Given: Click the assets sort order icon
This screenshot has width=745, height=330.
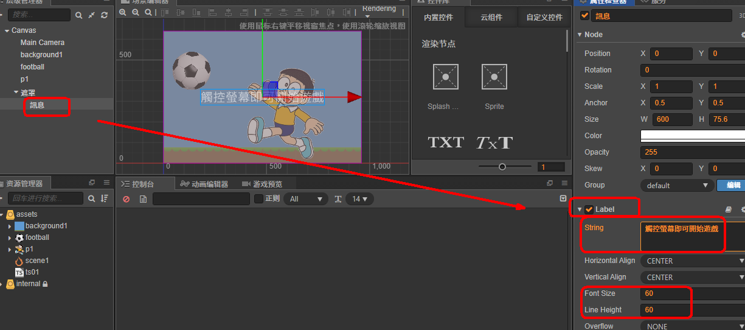Looking at the screenshot, I should coord(105,198).
